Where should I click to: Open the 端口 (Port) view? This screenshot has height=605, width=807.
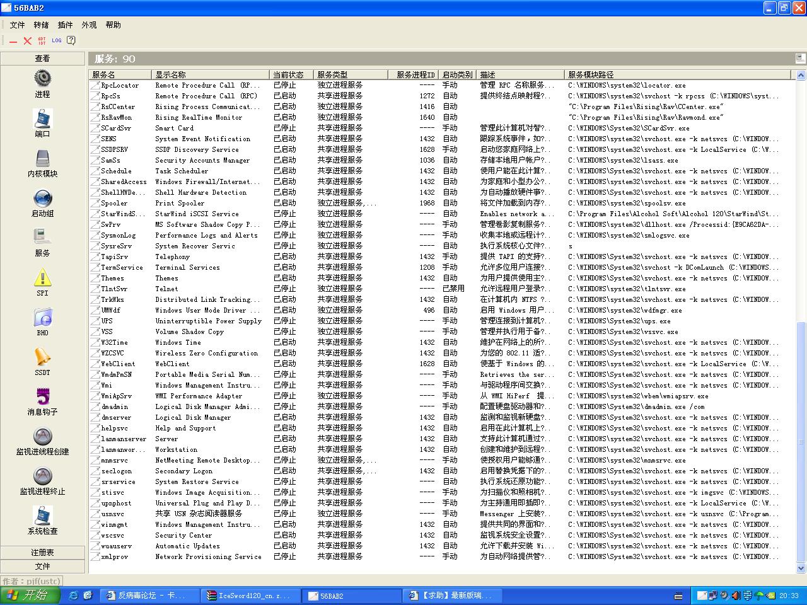42,123
